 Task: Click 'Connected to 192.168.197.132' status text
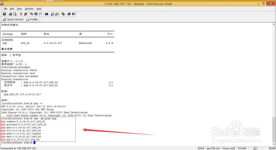point(18,148)
